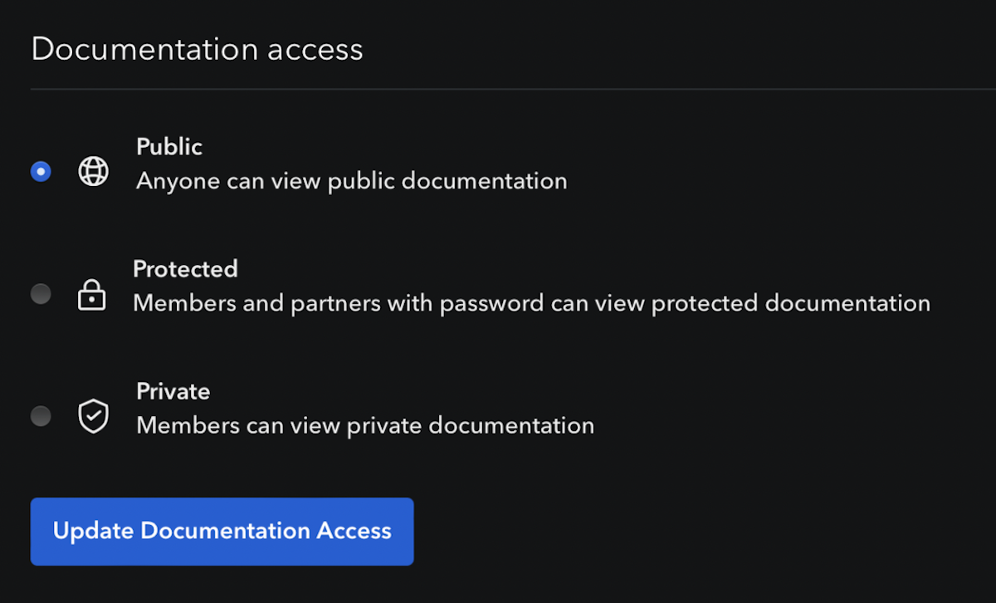
Task: Click the protected documentation description text
Action: [531, 302]
